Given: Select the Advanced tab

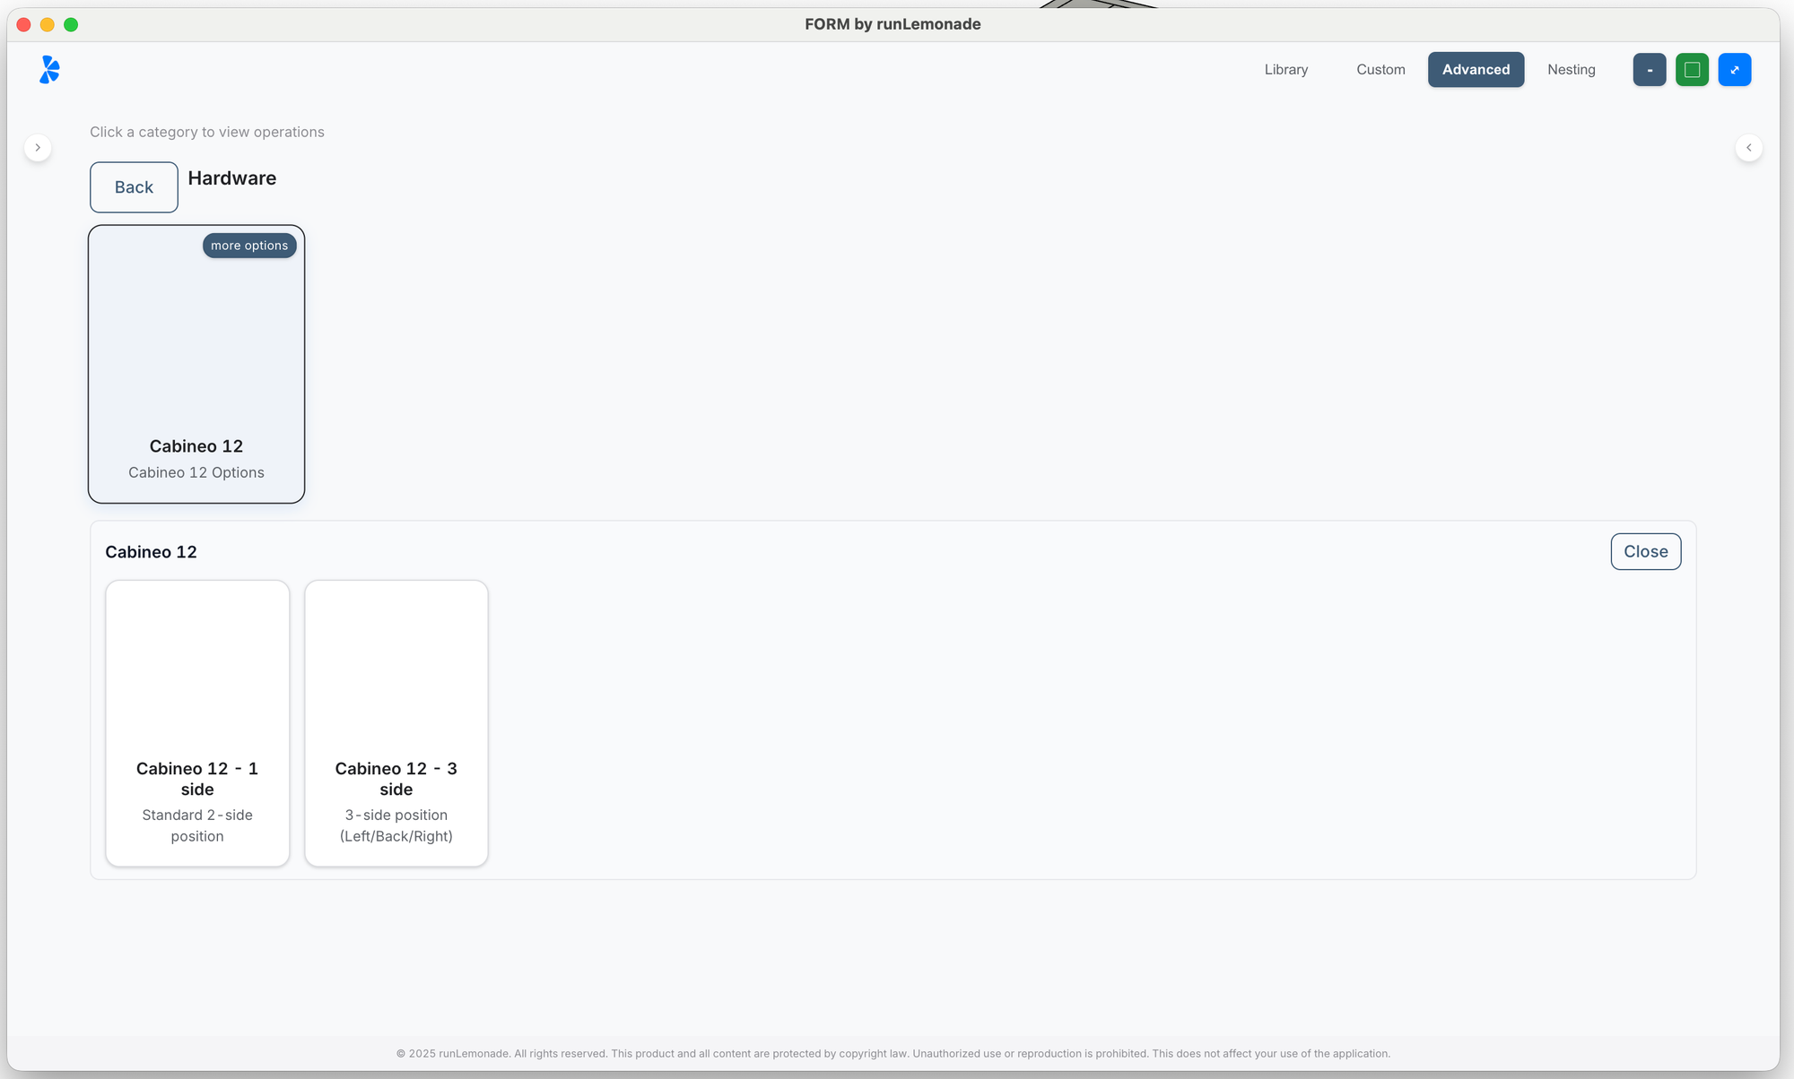Looking at the screenshot, I should 1476,70.
